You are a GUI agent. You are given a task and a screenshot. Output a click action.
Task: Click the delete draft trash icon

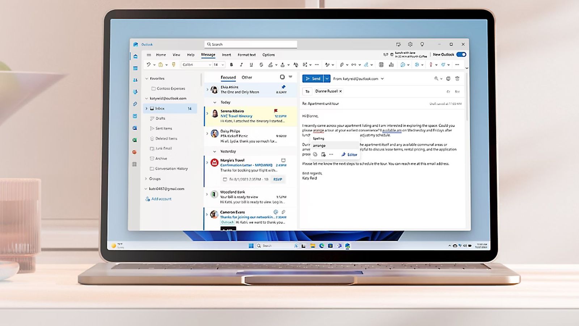click(x=457, y=79)
